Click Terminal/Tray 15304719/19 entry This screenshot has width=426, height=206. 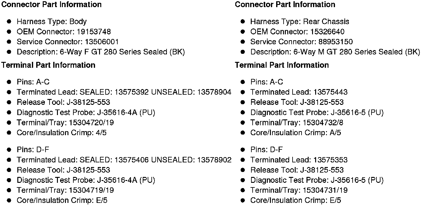coord(65,190)
